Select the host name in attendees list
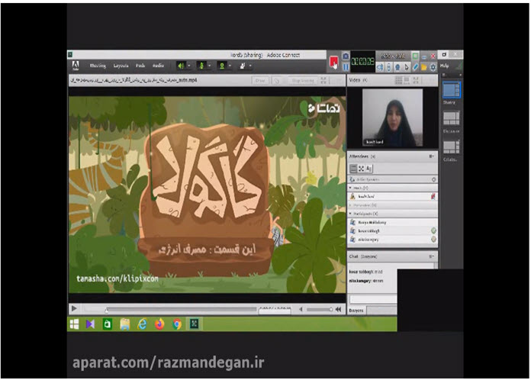Viewport: 531px width, 380px height. 366,196
